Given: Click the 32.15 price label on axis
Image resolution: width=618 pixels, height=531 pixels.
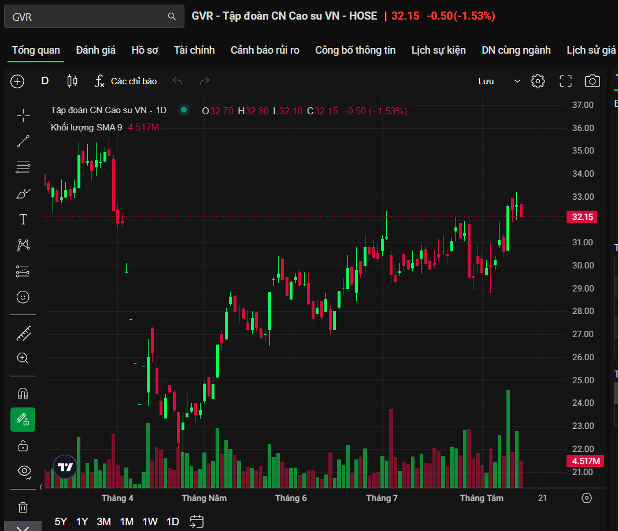Looking at the screenshot, I should tap(582, 217).
